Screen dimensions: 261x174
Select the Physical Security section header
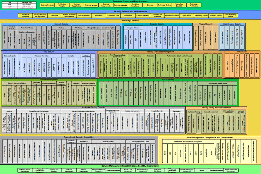[206, 24]
